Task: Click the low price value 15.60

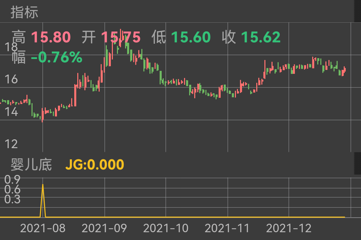Action: pos(190,37)
